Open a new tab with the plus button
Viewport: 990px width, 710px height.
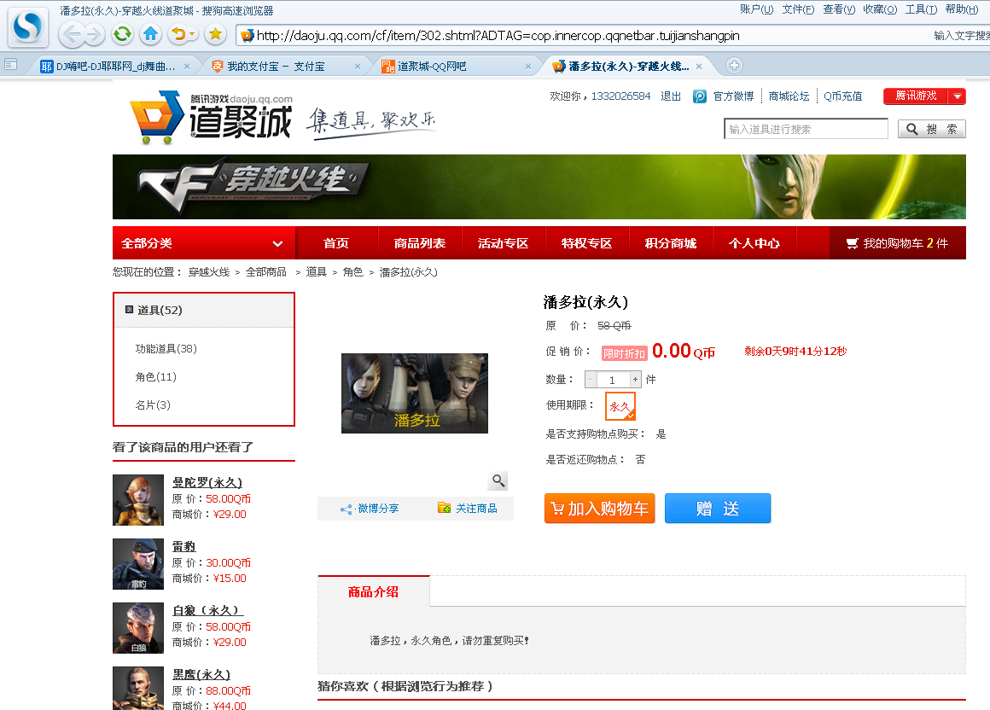[734, 65]
